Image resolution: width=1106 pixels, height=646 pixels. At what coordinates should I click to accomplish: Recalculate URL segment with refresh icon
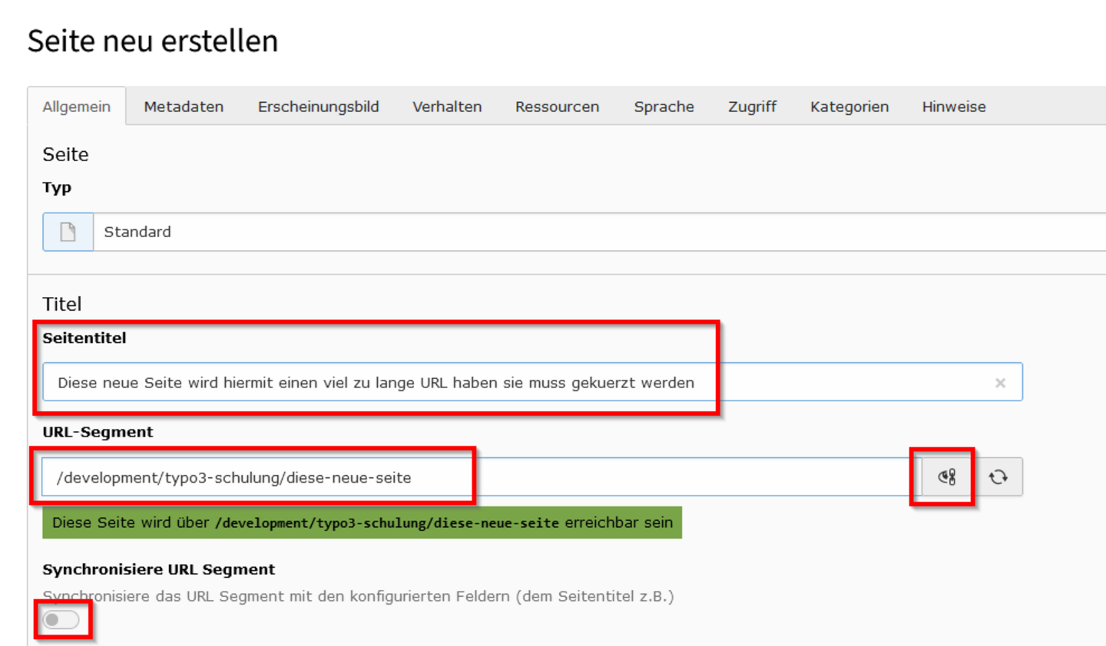(x=998, y=477)
